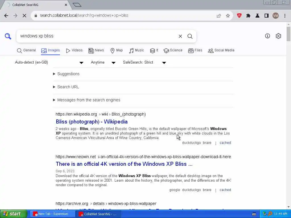Open Bliss (photograph) - Wikipedia result

pyautogui.click(x=92, y=121)
